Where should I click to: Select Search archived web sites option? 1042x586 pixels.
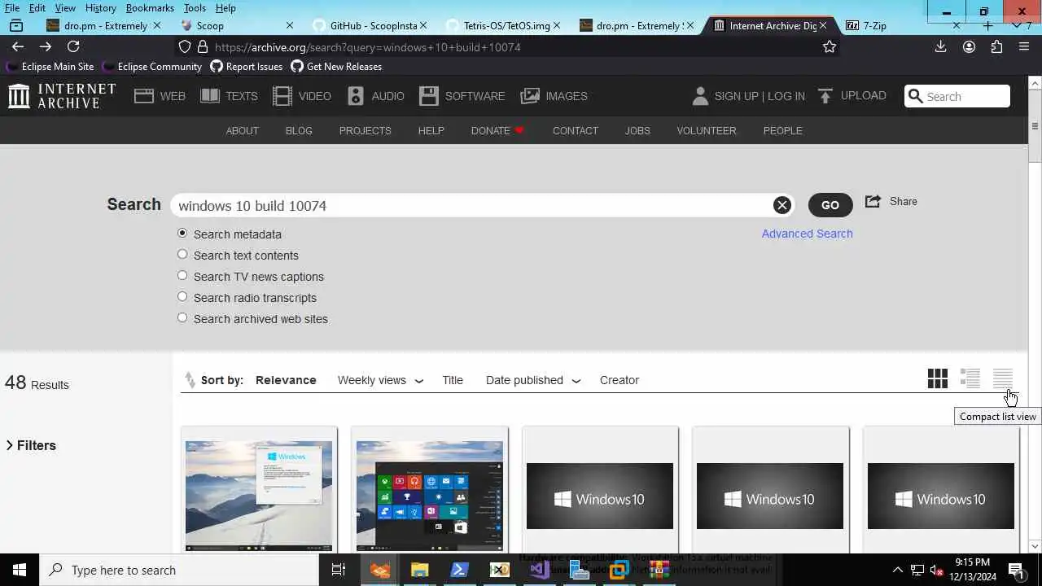182,317
